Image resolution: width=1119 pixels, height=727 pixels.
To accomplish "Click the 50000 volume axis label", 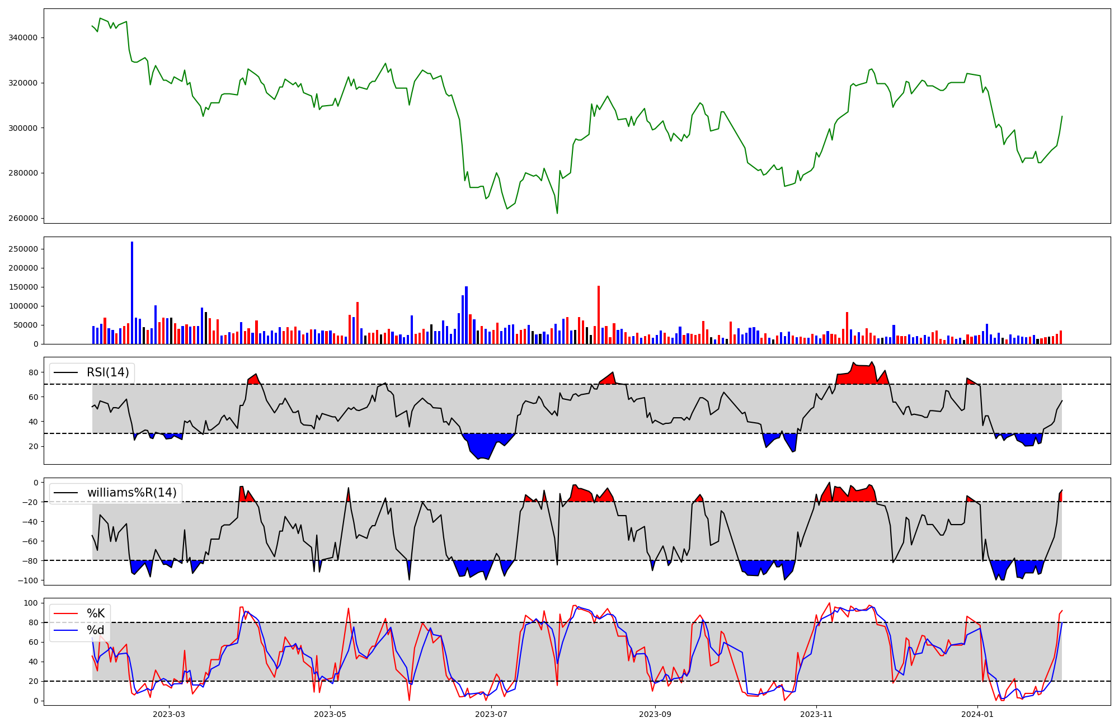I will pyautogui.click(x=25, y=325).
